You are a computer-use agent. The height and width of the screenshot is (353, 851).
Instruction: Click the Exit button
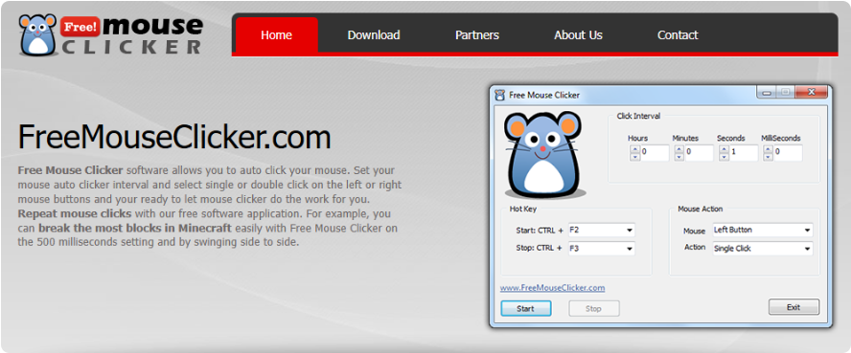(794, 307)
